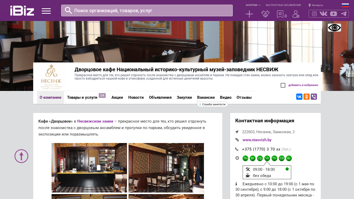This screenshot has height=199, width=354.
Task: Open the favorites bookmark star icon
Action: point(280,14)
